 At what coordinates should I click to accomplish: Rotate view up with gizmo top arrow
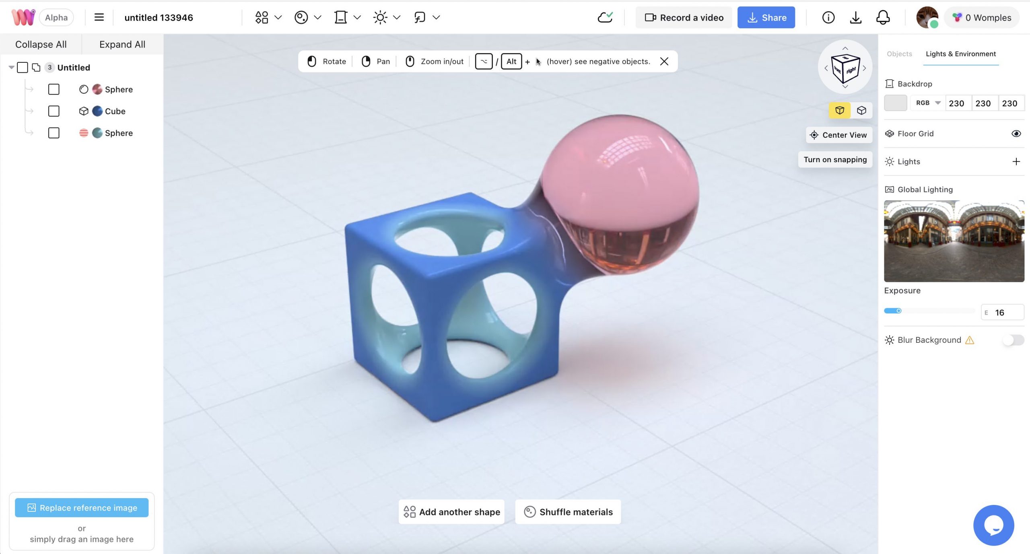click(845, 48)
